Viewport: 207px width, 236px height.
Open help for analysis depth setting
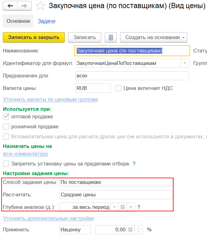(139, 207)
